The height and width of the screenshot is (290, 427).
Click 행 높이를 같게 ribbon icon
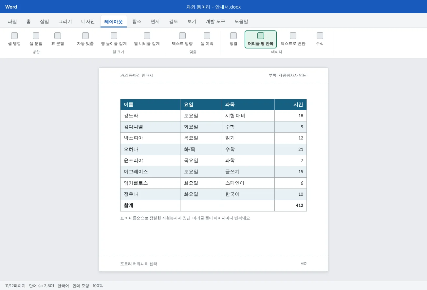[x=114, y=36]
